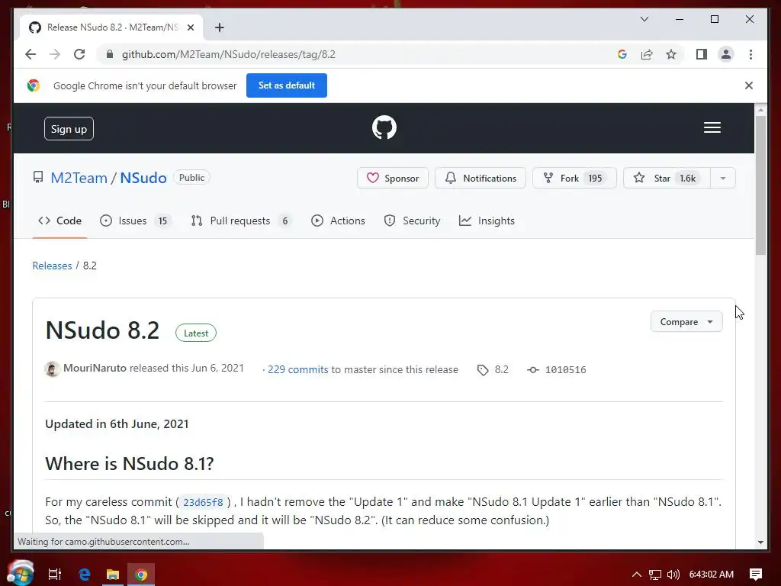Click the taskbar clock 6:43:02 AM
The height and width of the screenshot is (586, 781).
712,575
